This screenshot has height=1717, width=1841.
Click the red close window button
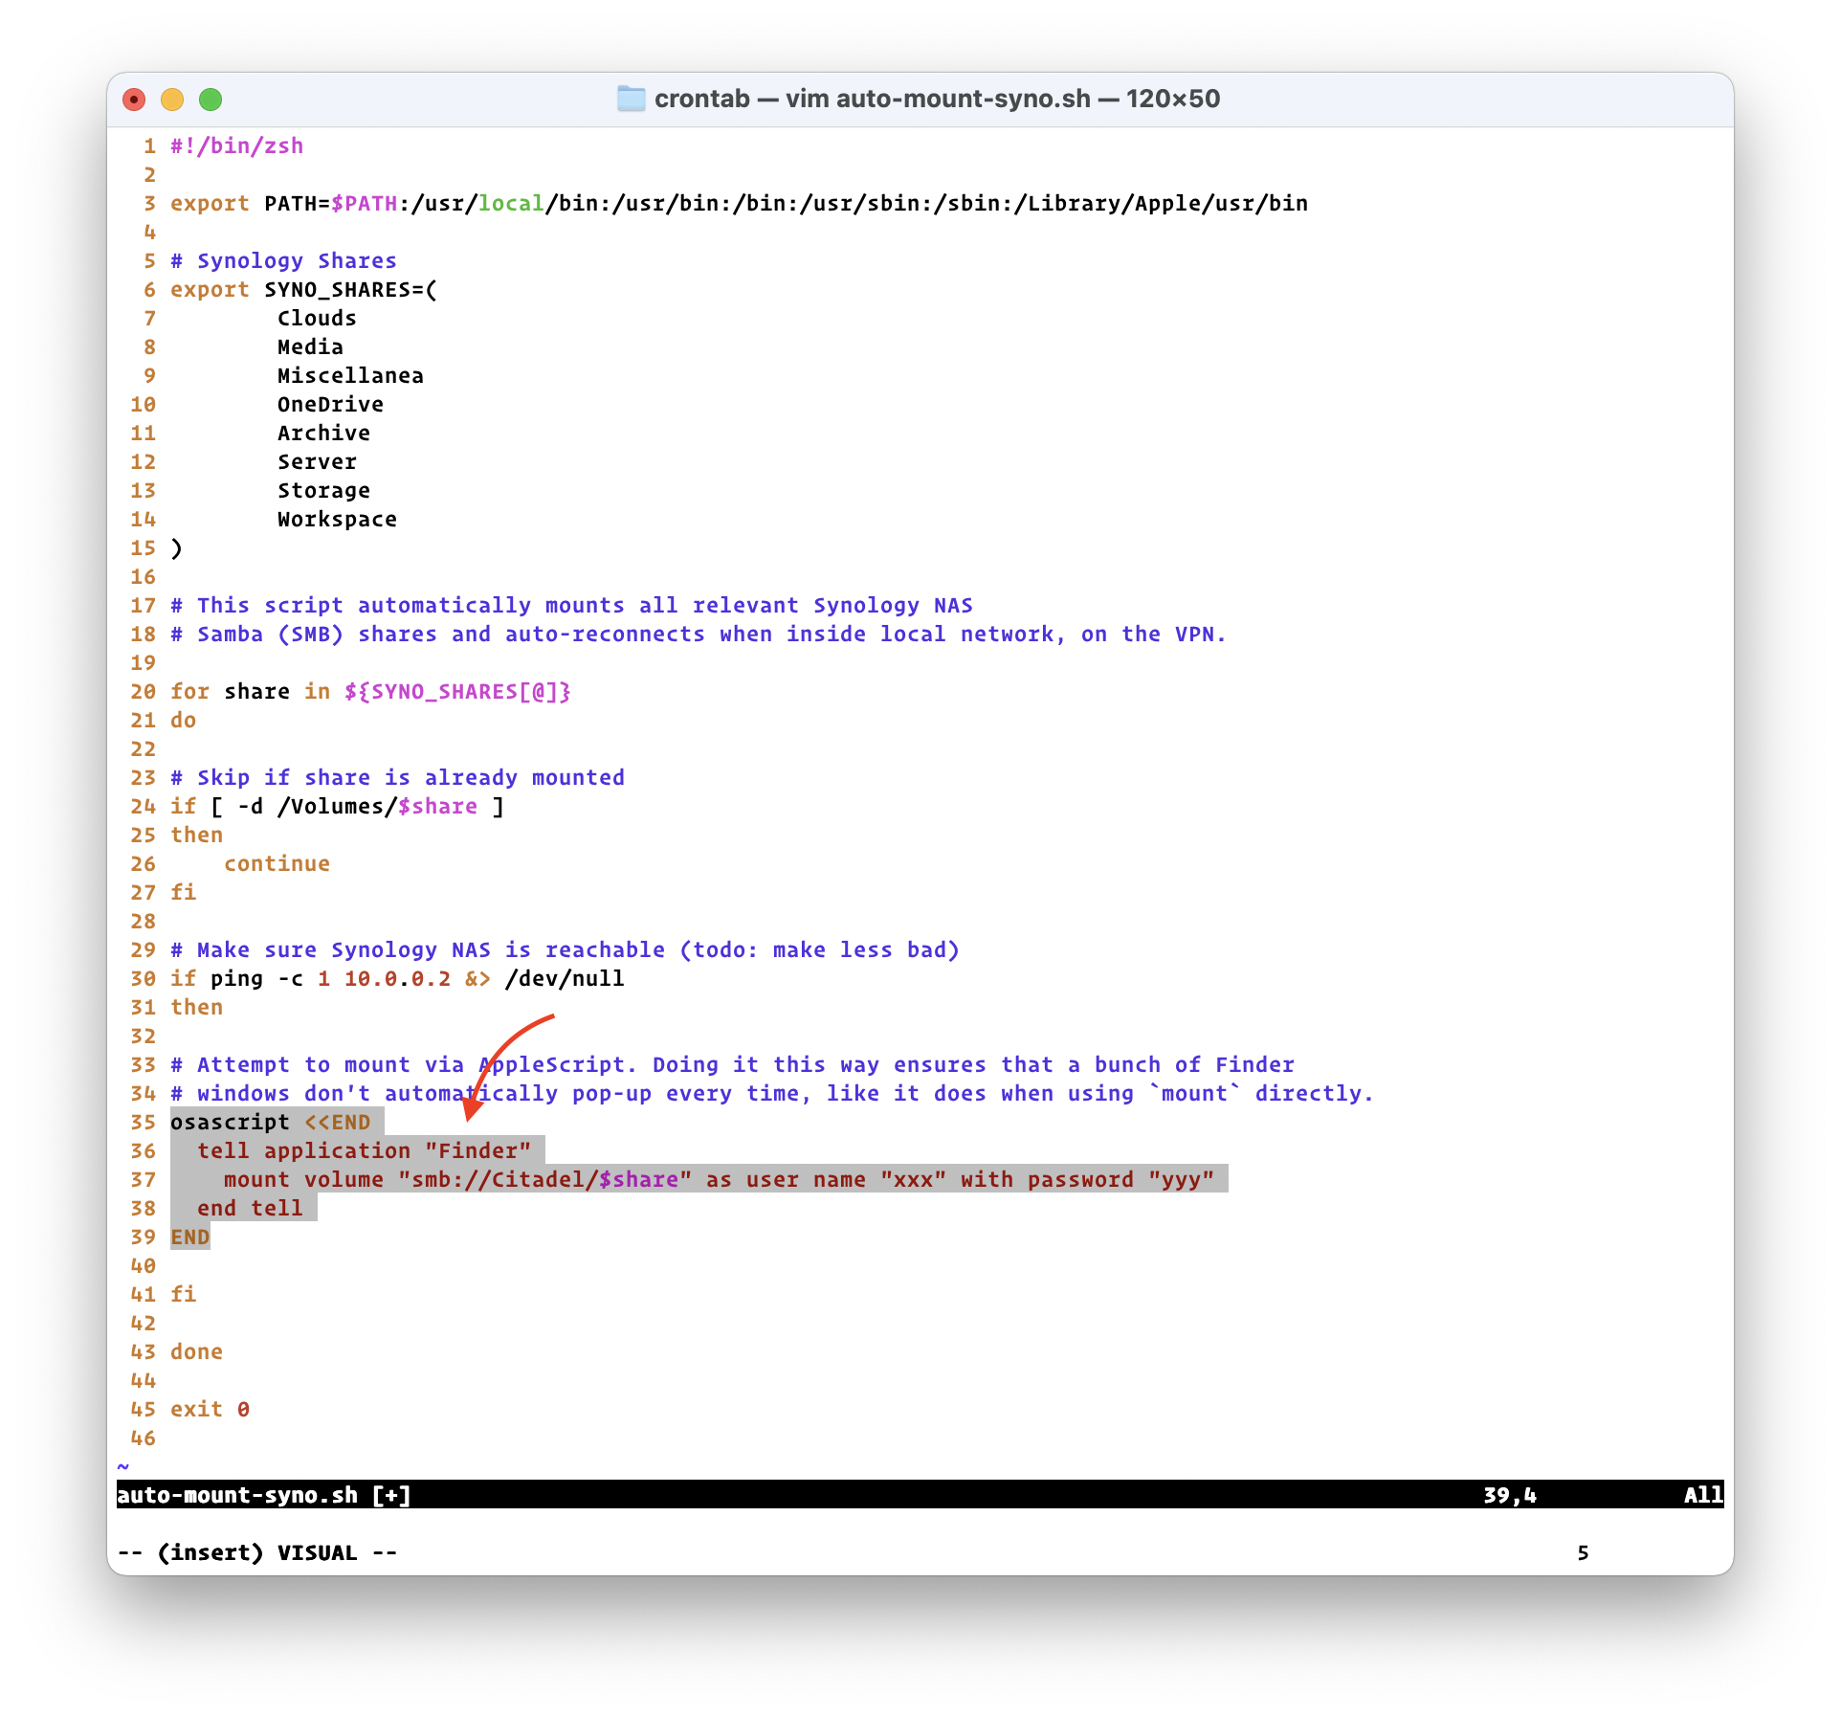click(135, 100)
